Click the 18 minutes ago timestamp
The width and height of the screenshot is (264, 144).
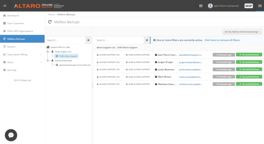click(x=224, y=84)
